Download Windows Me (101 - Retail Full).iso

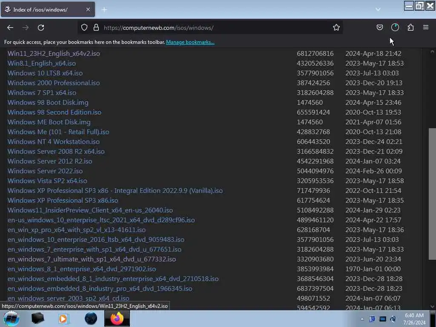click(x=58, y=132)
